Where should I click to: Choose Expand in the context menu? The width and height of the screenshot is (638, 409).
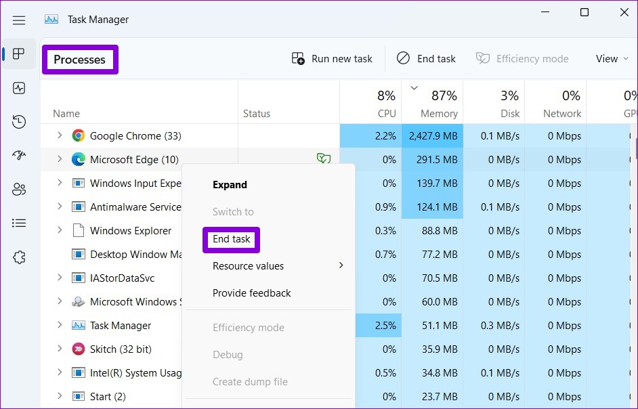pos(230,185)
